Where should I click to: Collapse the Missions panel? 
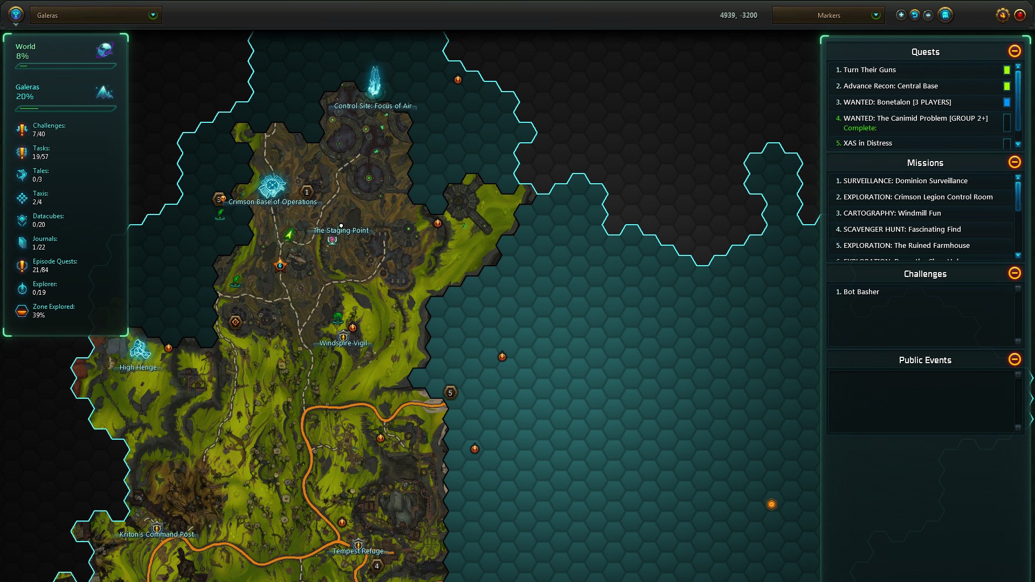pyautogui.click(x=1015, y=162)
